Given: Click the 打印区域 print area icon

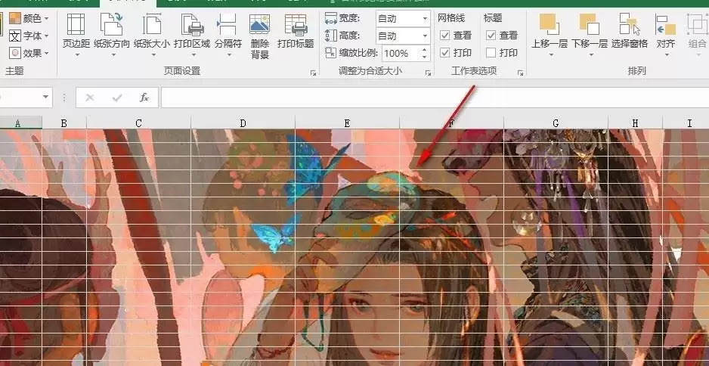Looking at the screenshot, I should coord(192,25).
